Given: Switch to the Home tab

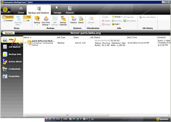Looking at the screenshot, I should click(21, 10).
